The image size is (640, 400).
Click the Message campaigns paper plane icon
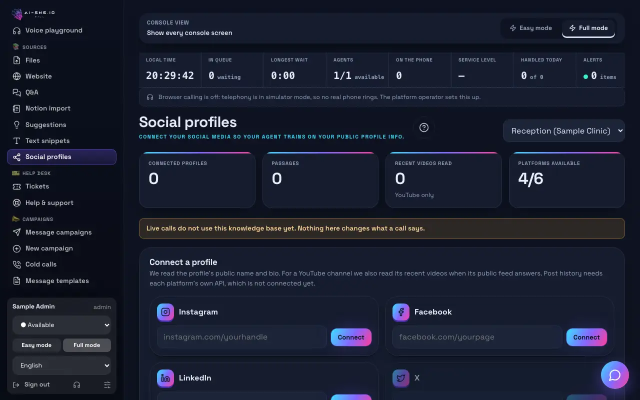tap(16, 232)
